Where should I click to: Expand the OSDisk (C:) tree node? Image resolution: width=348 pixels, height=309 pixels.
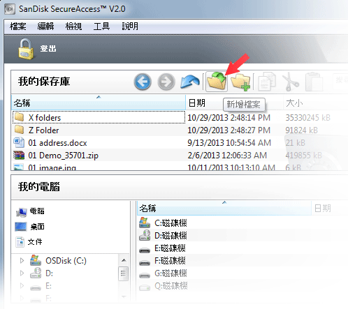pyautogui.click(x=22, y=260)
